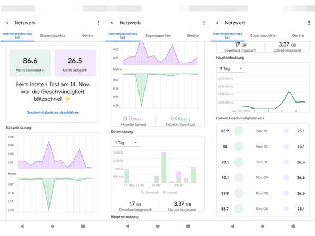Tap the lightning bolt emoji after blitzschnell
The height and width of the screenshot is (236, 315).
68,99
